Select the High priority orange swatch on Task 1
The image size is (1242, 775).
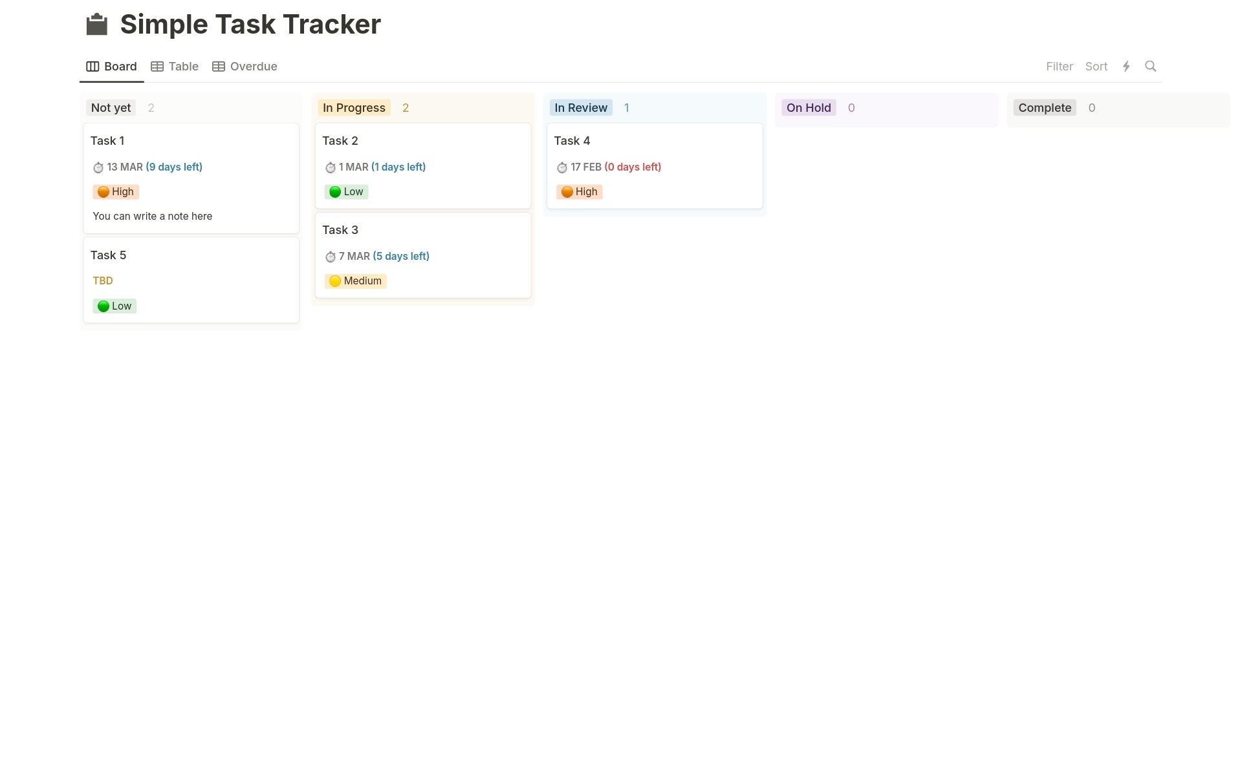point(103,190)
